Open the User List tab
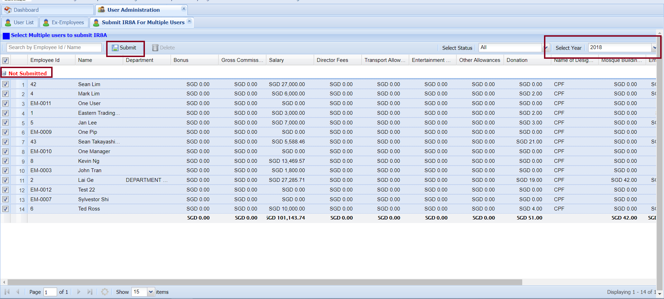 click(20, 22)
